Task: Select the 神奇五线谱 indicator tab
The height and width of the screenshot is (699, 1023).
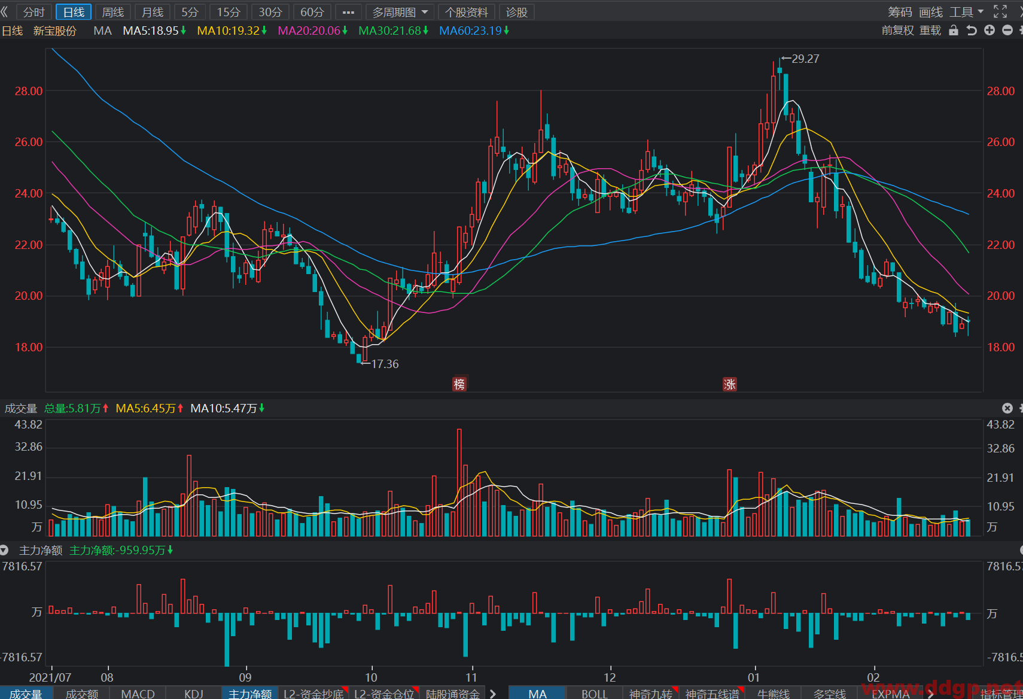Action: [713, 694]
